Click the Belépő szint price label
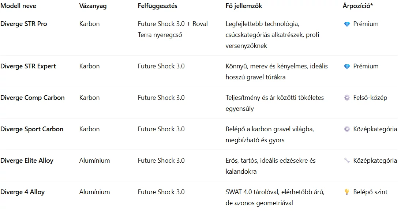Viewport: 401px width, 211px height. coord(370,192)
